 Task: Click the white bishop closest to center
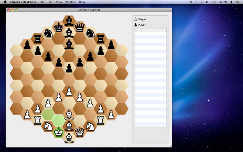(69, 115)
